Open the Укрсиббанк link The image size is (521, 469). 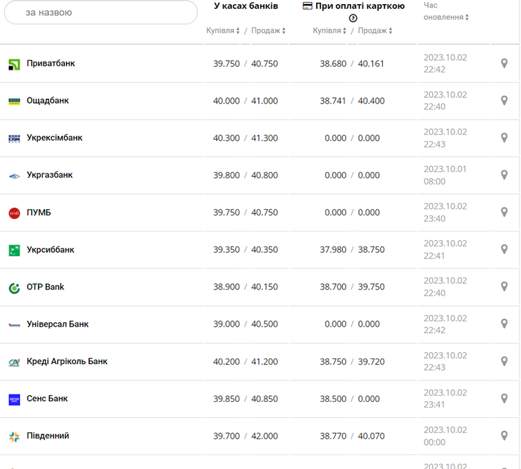tap(50, 249)
